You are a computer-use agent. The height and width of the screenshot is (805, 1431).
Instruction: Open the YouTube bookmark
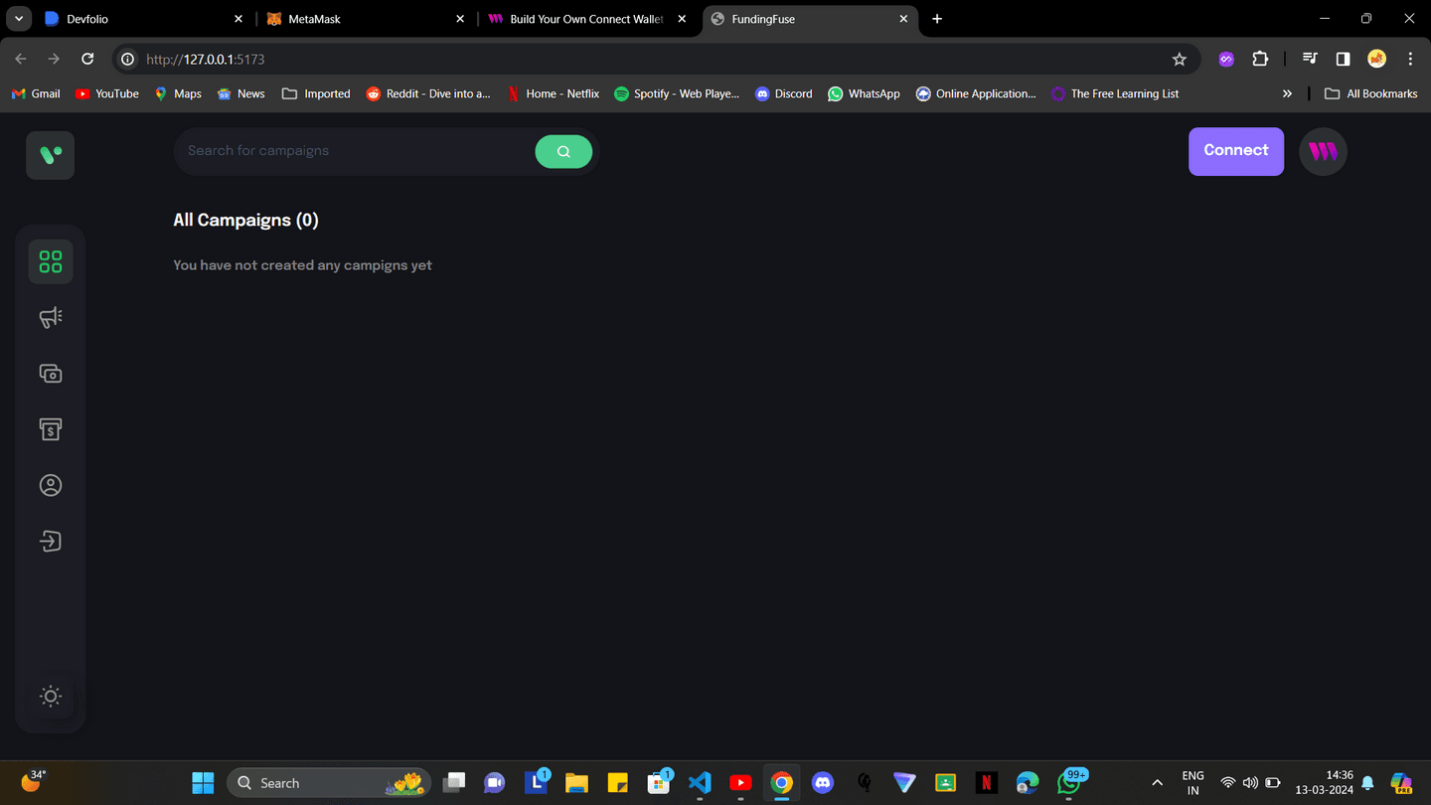pyautogui.click(x=106, y=93)
